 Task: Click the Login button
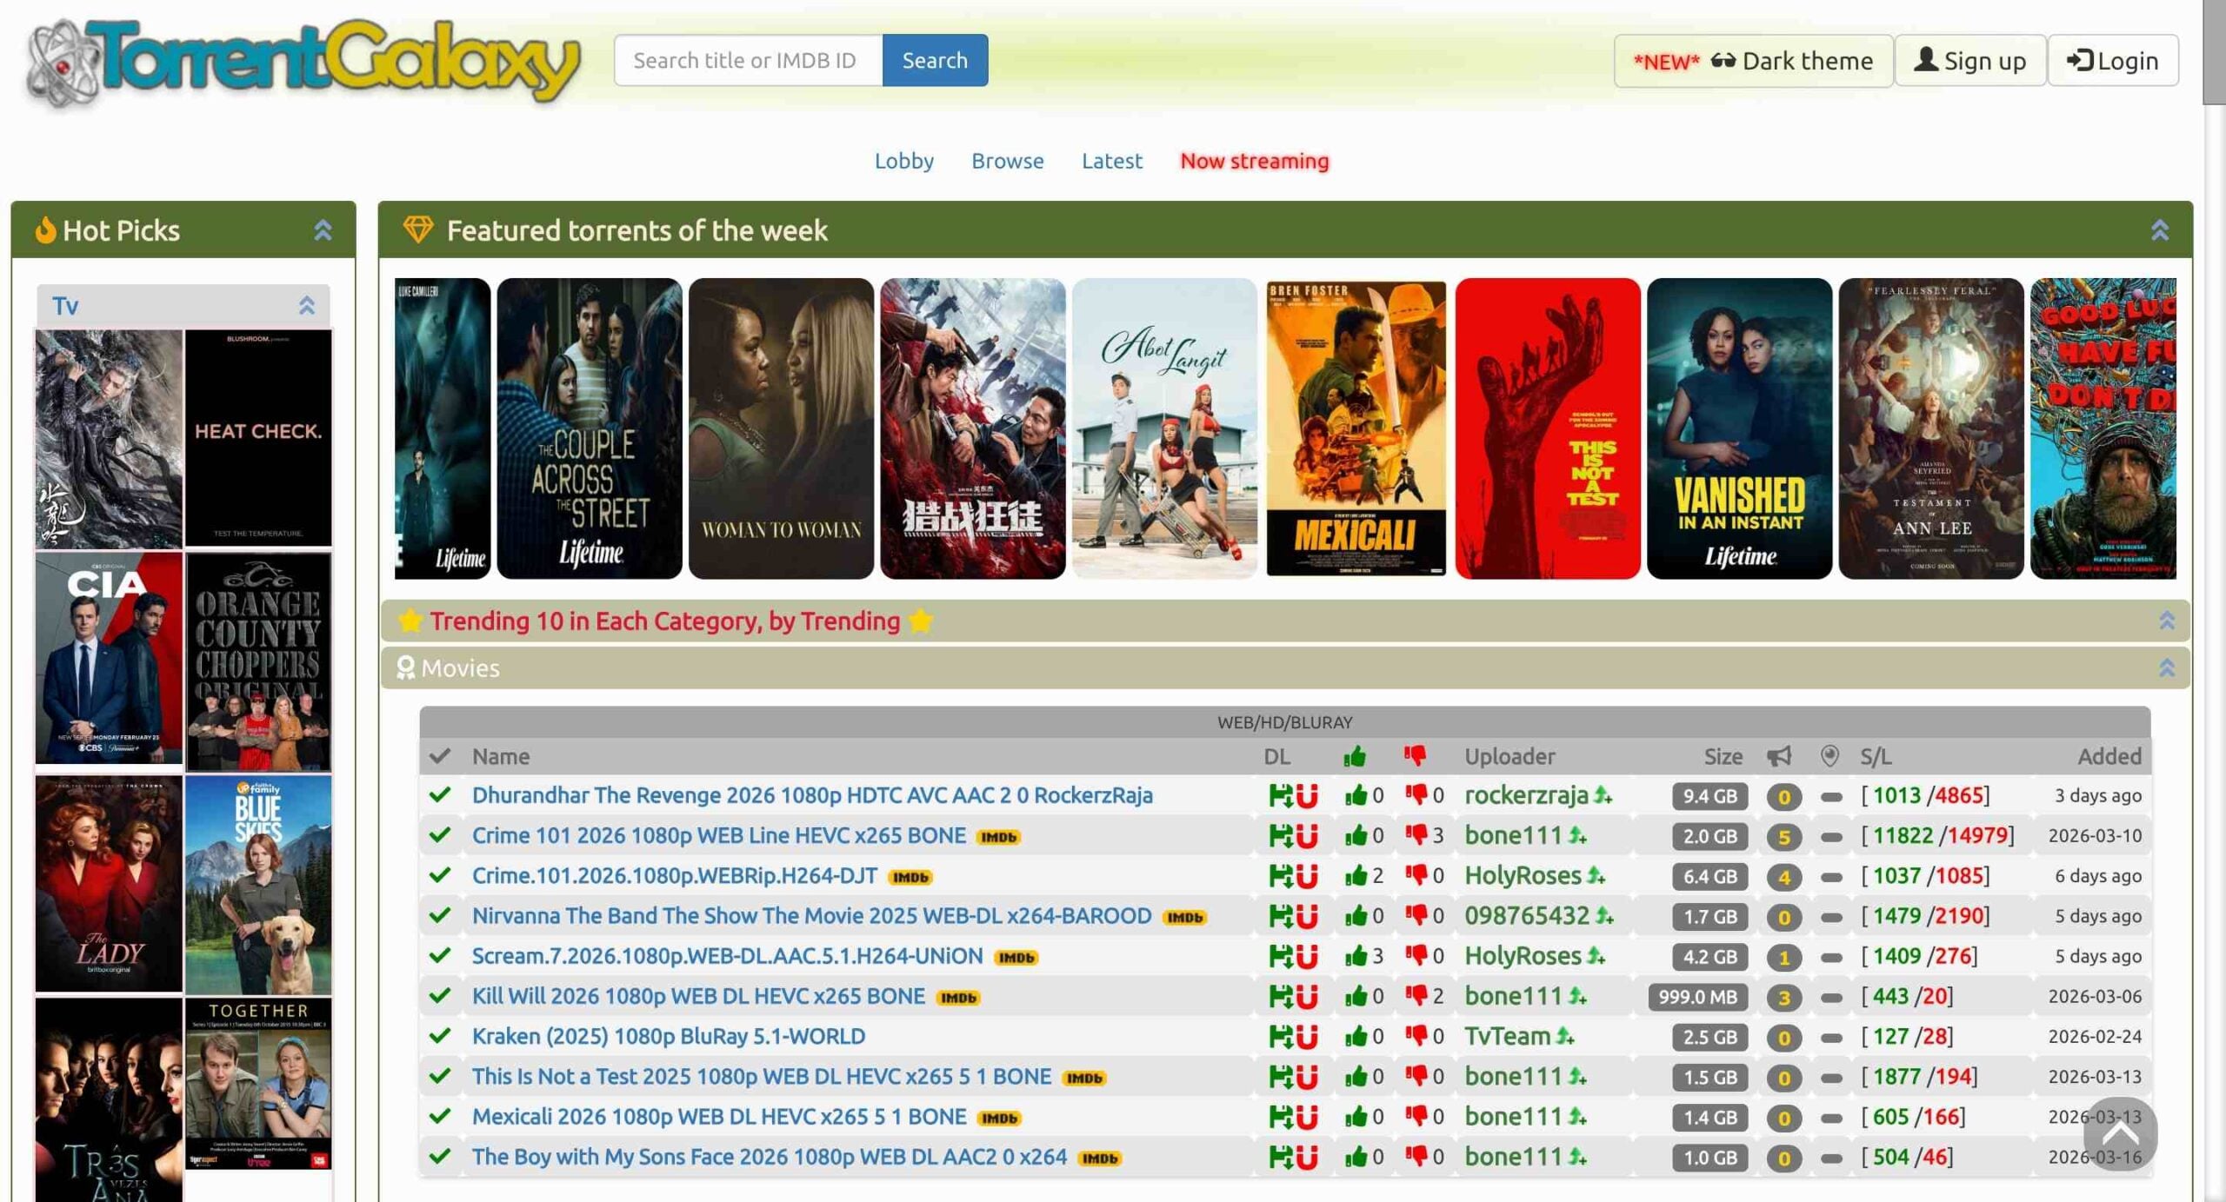click(x=2113, y=61)
